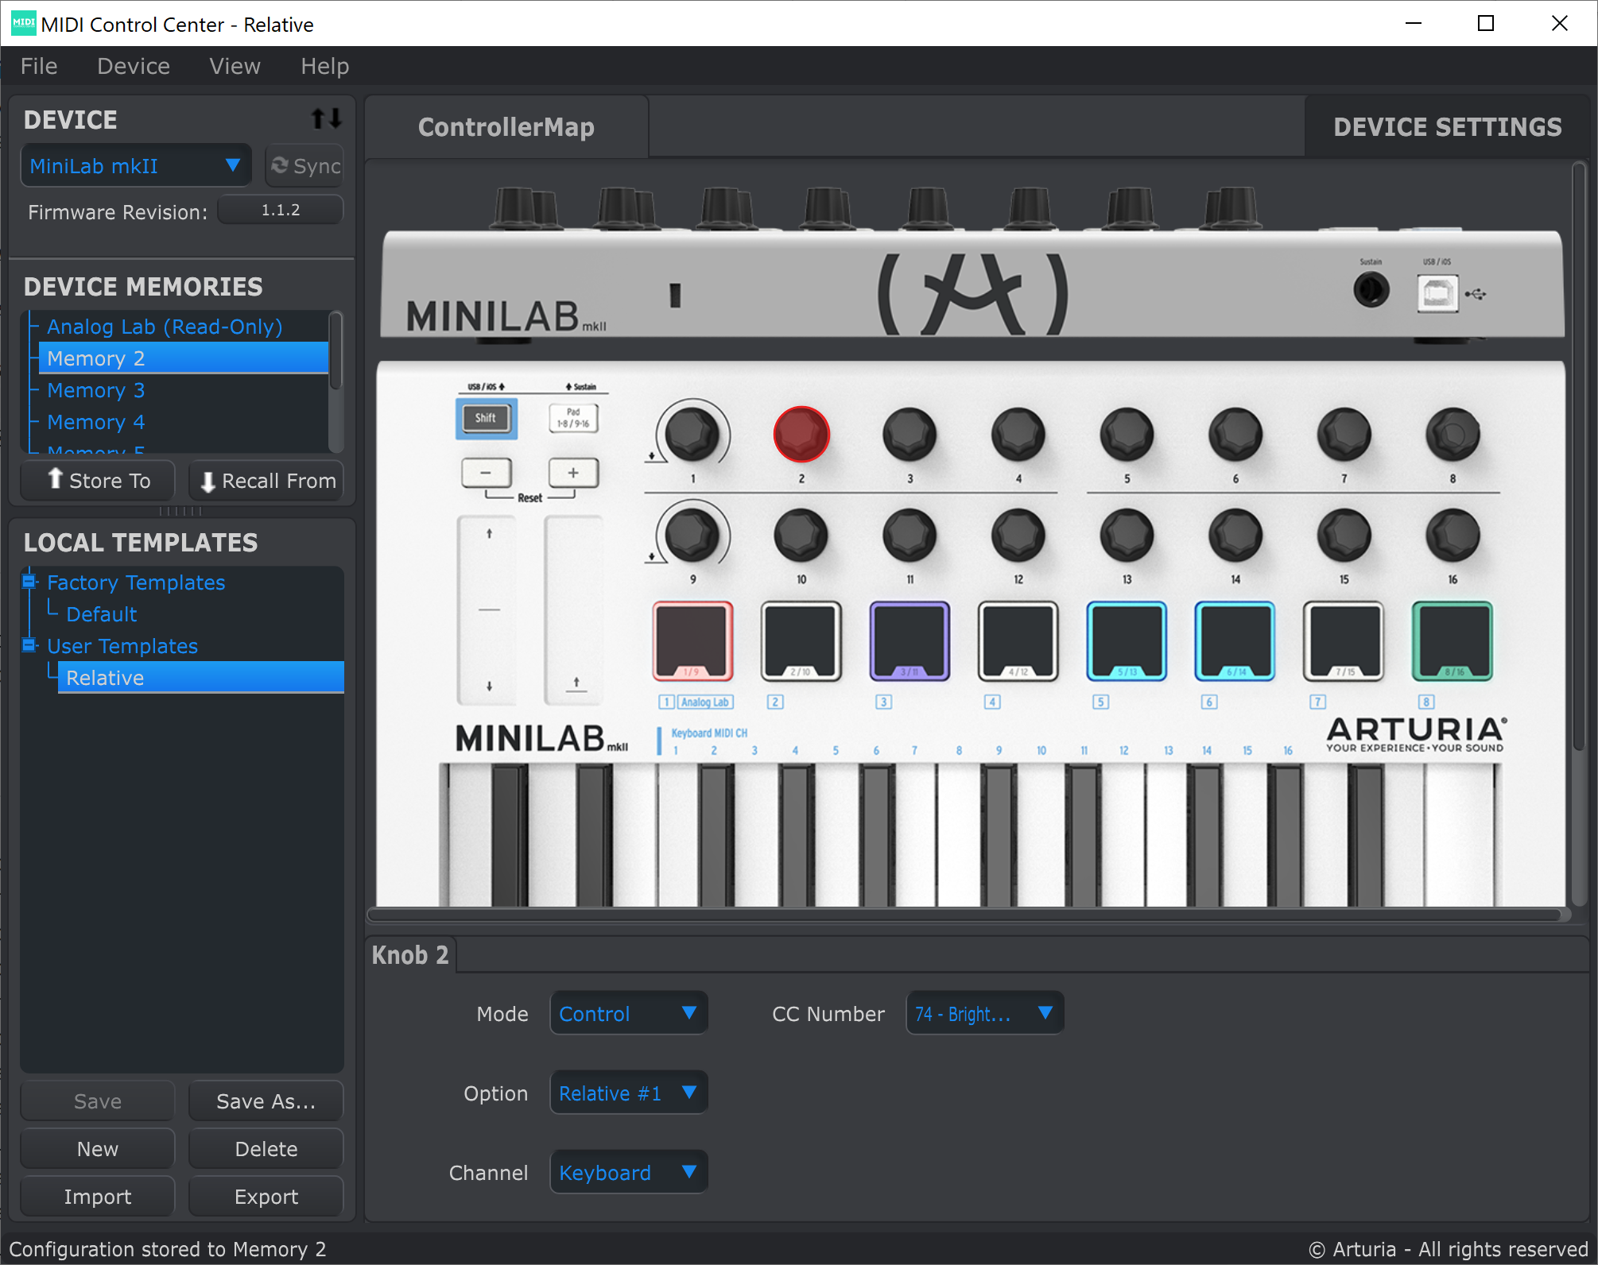Open the Option dropdown Relative #1
The image size is (1598, 1265).
coord(628,1093)
